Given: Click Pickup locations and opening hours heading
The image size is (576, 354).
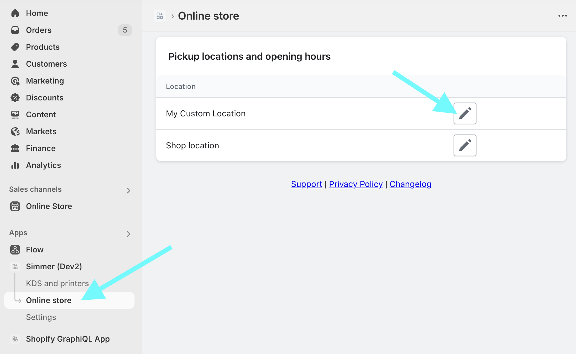Looking at the screenshot, I should pos(249,56).
